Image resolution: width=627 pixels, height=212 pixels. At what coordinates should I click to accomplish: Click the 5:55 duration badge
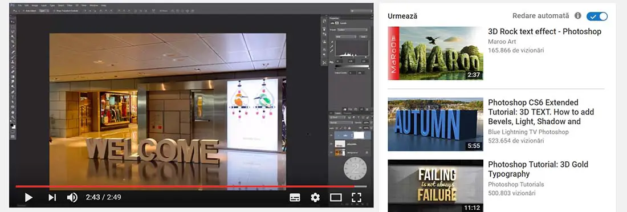pos(474,146)
